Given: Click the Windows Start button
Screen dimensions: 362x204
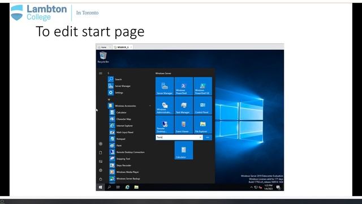Looking at the screenshot, I should pos(101,187).
